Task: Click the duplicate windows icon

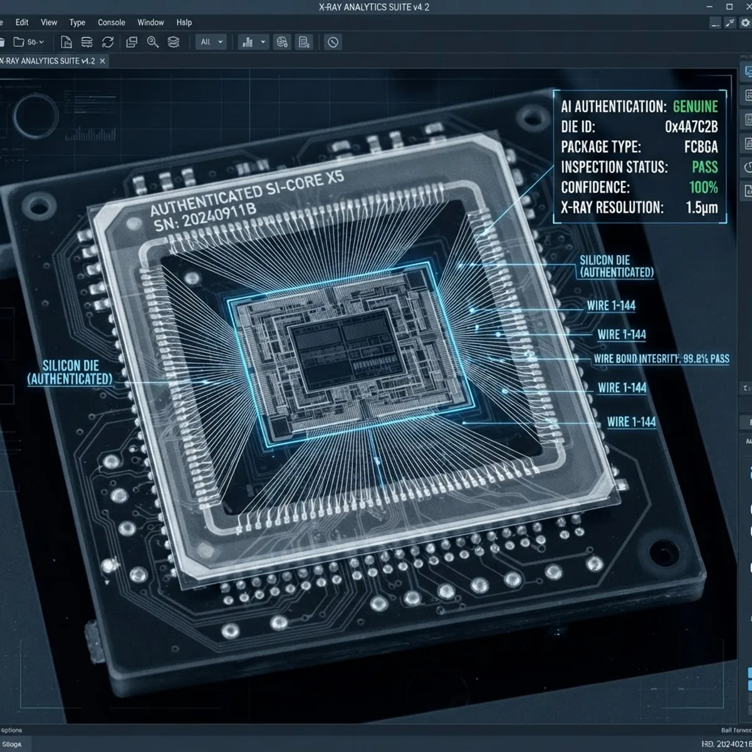Action: 132,42
